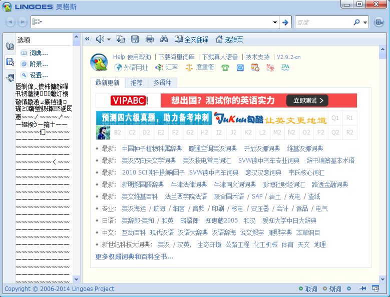390x297 pixels.
Task: Click the JuKuu 句酷 banner
Action: 270,117
